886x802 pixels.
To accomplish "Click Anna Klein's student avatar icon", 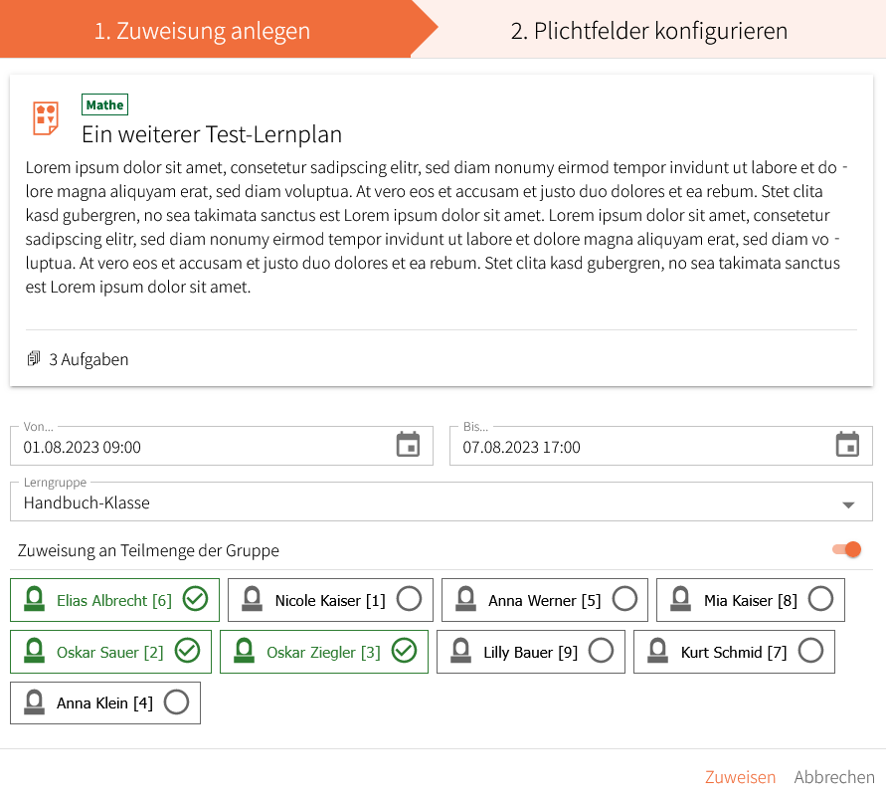I will (35, 702).
